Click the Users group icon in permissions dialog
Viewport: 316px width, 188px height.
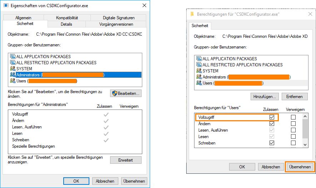point(199,83)
